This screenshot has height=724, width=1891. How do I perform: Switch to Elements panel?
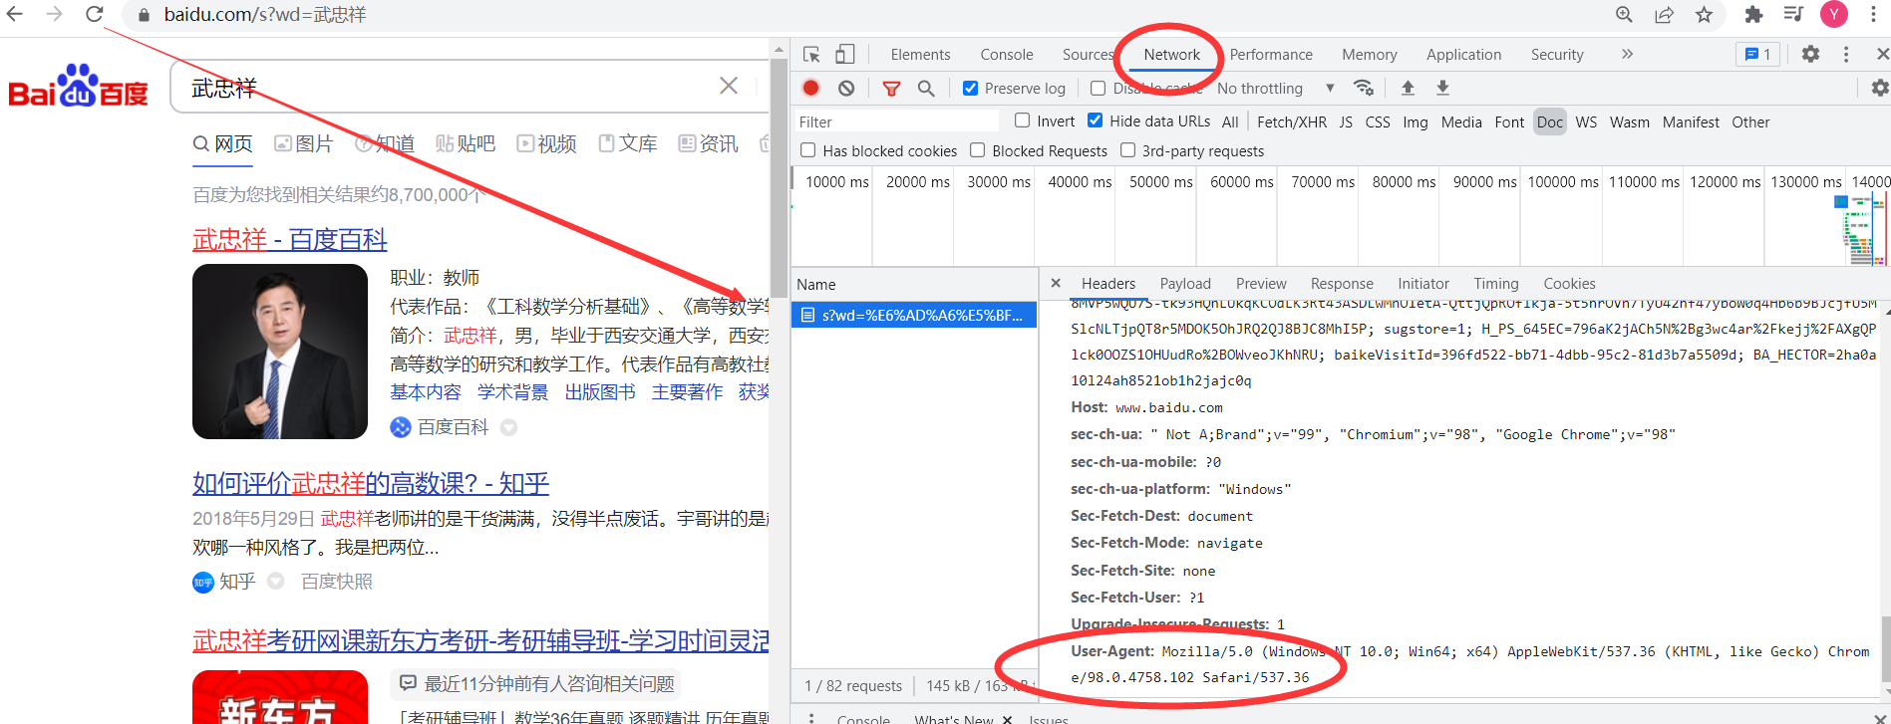point(920,55)
